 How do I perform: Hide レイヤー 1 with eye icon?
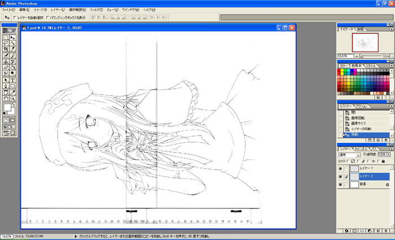(340, 168)
